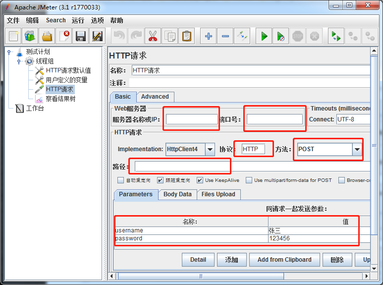This screenshot has height=285, width=383.
Task: Expand all nodes with plus icon
Action: (x=209, y=36)
